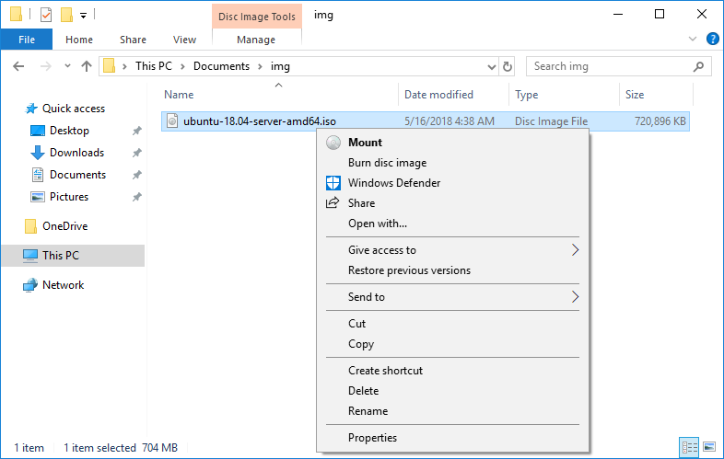Choose Restore previous versions
This screenshot has width=724, height=459.
coord(452,270)
